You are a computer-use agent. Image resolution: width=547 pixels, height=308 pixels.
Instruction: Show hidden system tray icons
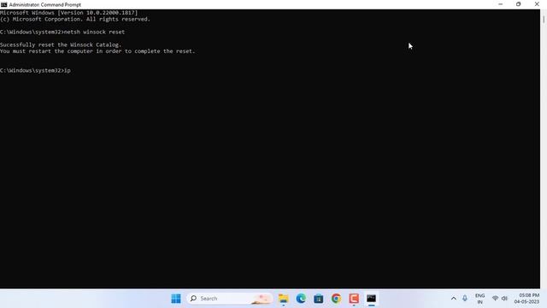point(454,299)
